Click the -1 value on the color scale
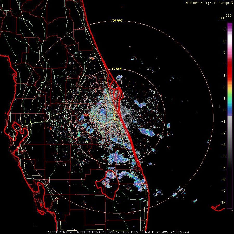Image resolution: width=234 pixels, height=234 pixels. coord(223,122)
